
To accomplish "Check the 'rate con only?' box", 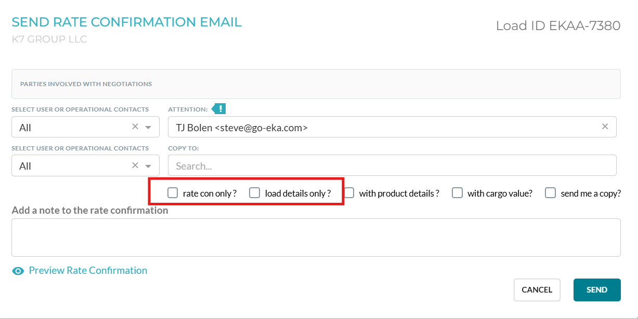I will [x=173, y=193].
